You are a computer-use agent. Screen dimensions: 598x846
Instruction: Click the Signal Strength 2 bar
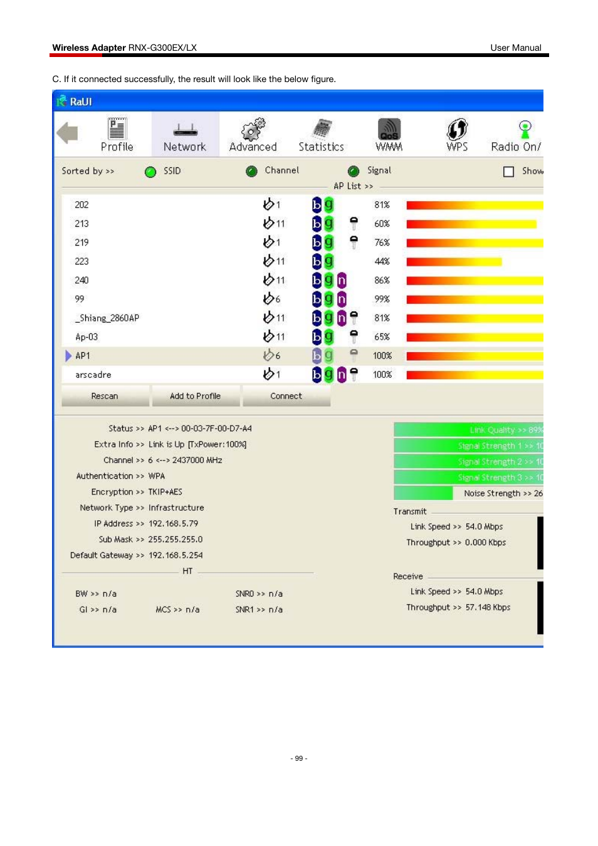468,461
